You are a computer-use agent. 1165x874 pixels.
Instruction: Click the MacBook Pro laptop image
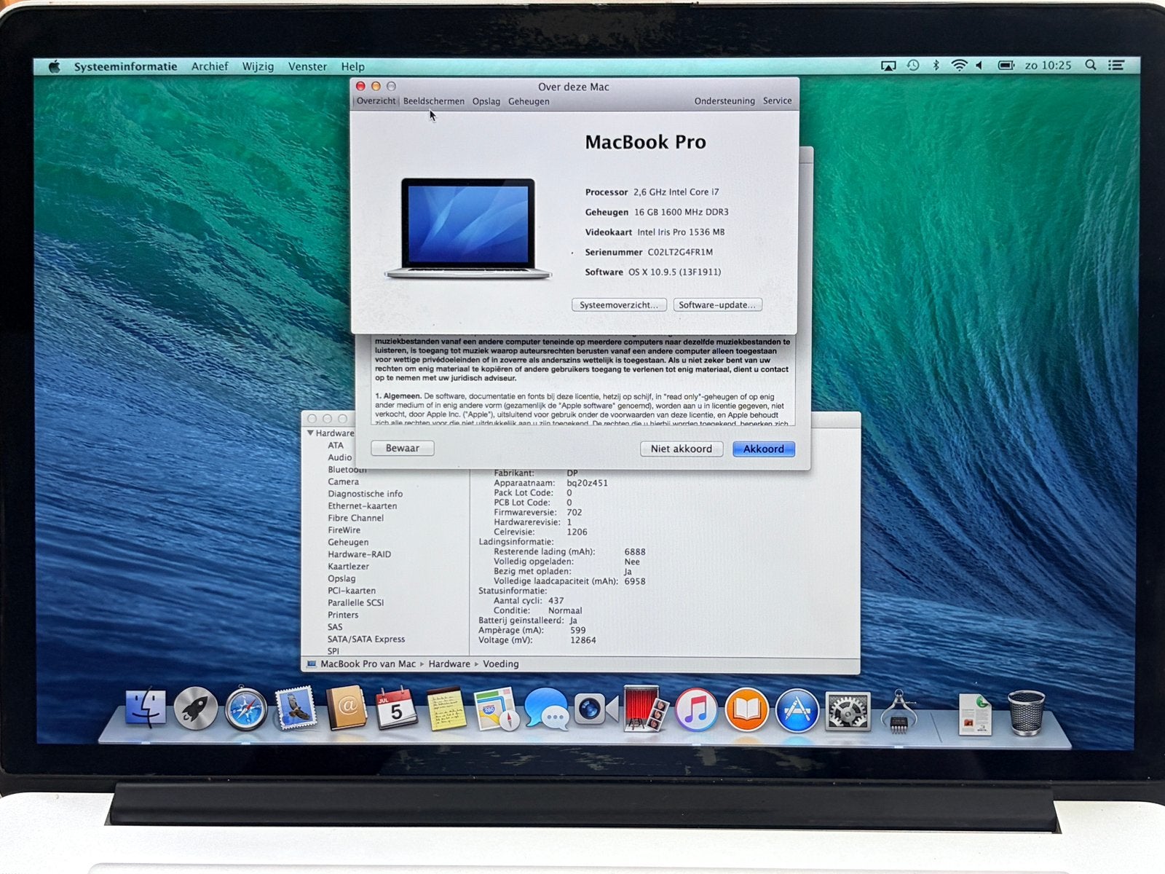click(x=467, y=229)
